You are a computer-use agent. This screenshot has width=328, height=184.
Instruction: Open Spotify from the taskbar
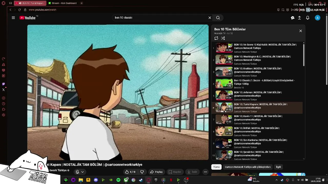[x=118, y=180]
